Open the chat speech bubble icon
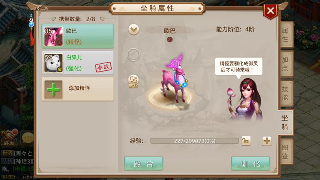The height and width of the screenshot is (180, 320). point(27,138)
